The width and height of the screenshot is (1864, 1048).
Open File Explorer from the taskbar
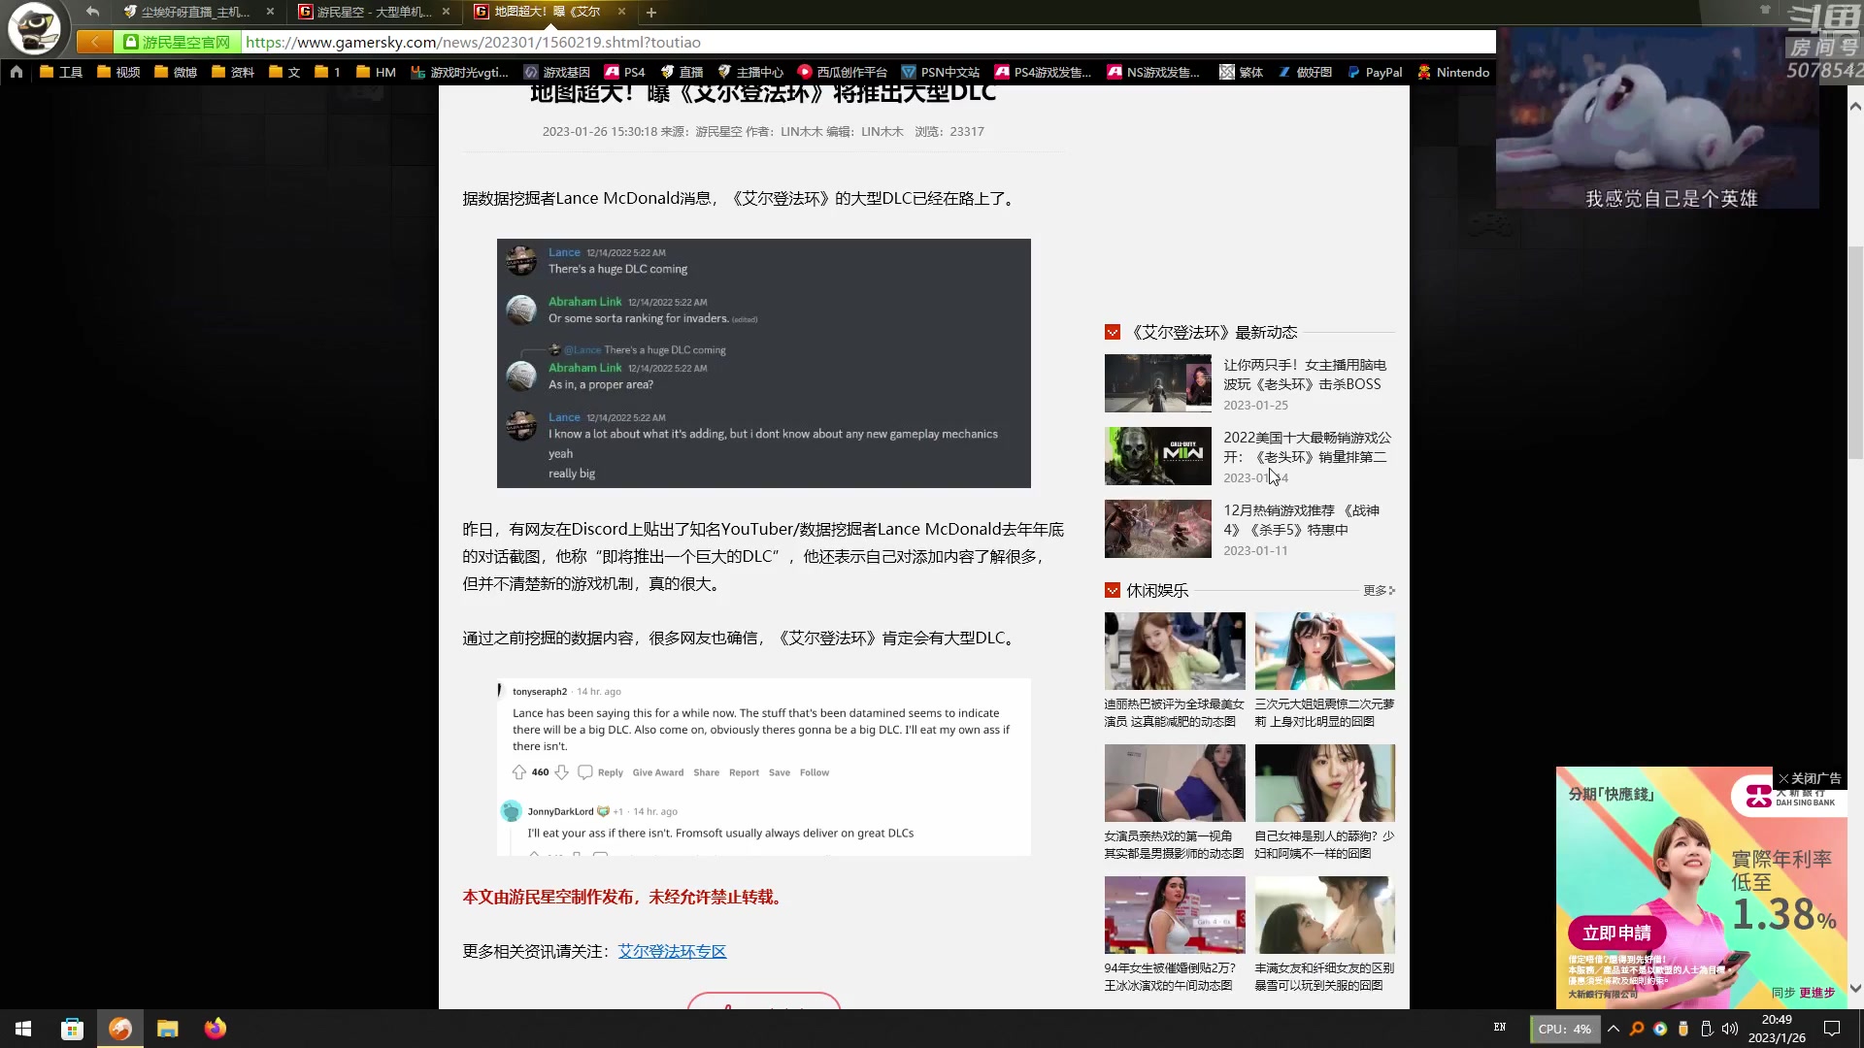[168, 1029]
